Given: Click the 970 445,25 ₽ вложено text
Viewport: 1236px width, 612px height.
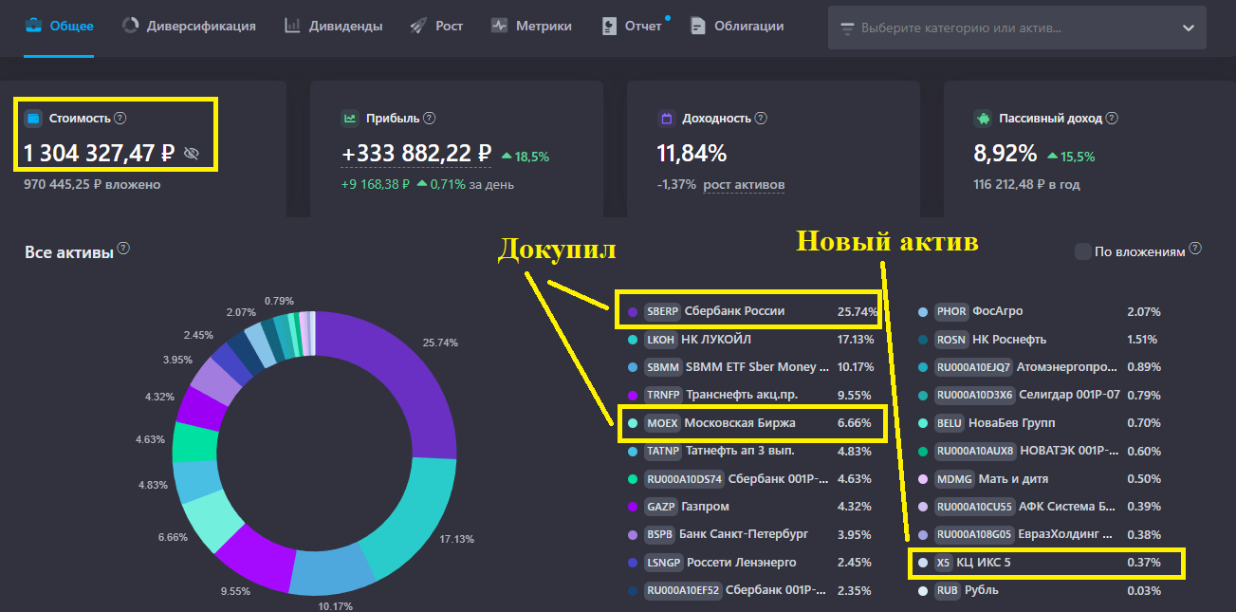Looking at the screenshot, I should [92, 184].
